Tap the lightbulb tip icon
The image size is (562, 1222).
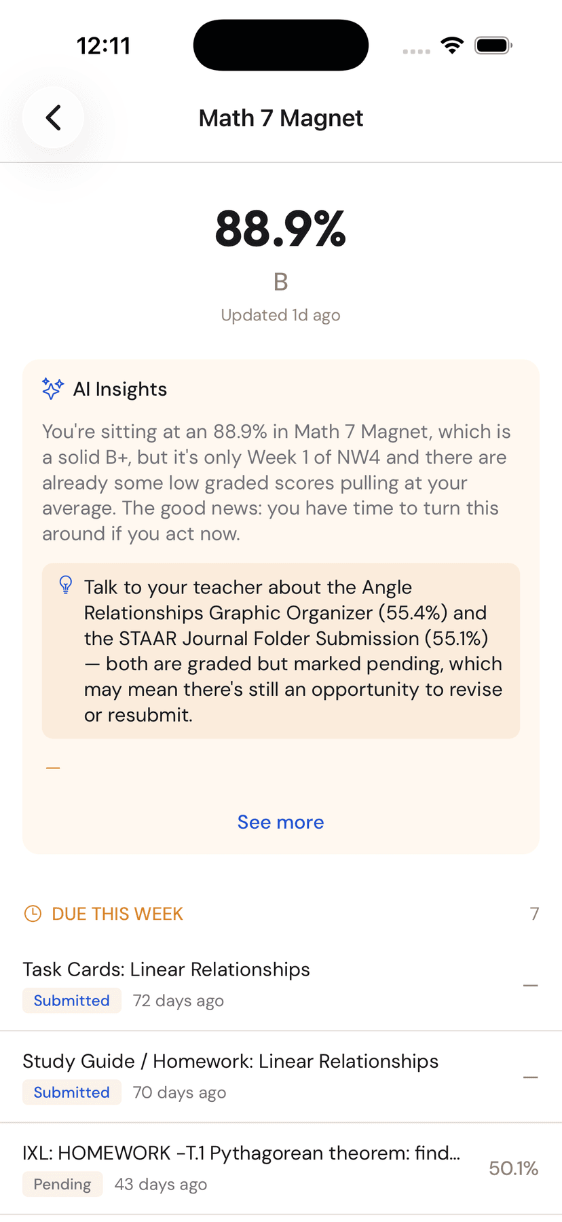(65, 585)
